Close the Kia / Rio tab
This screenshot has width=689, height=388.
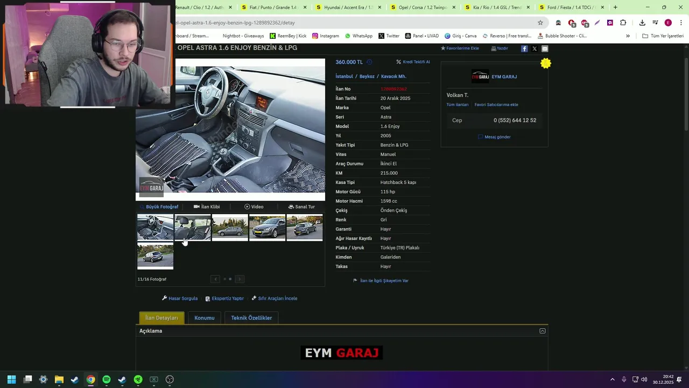coord(528,8)
